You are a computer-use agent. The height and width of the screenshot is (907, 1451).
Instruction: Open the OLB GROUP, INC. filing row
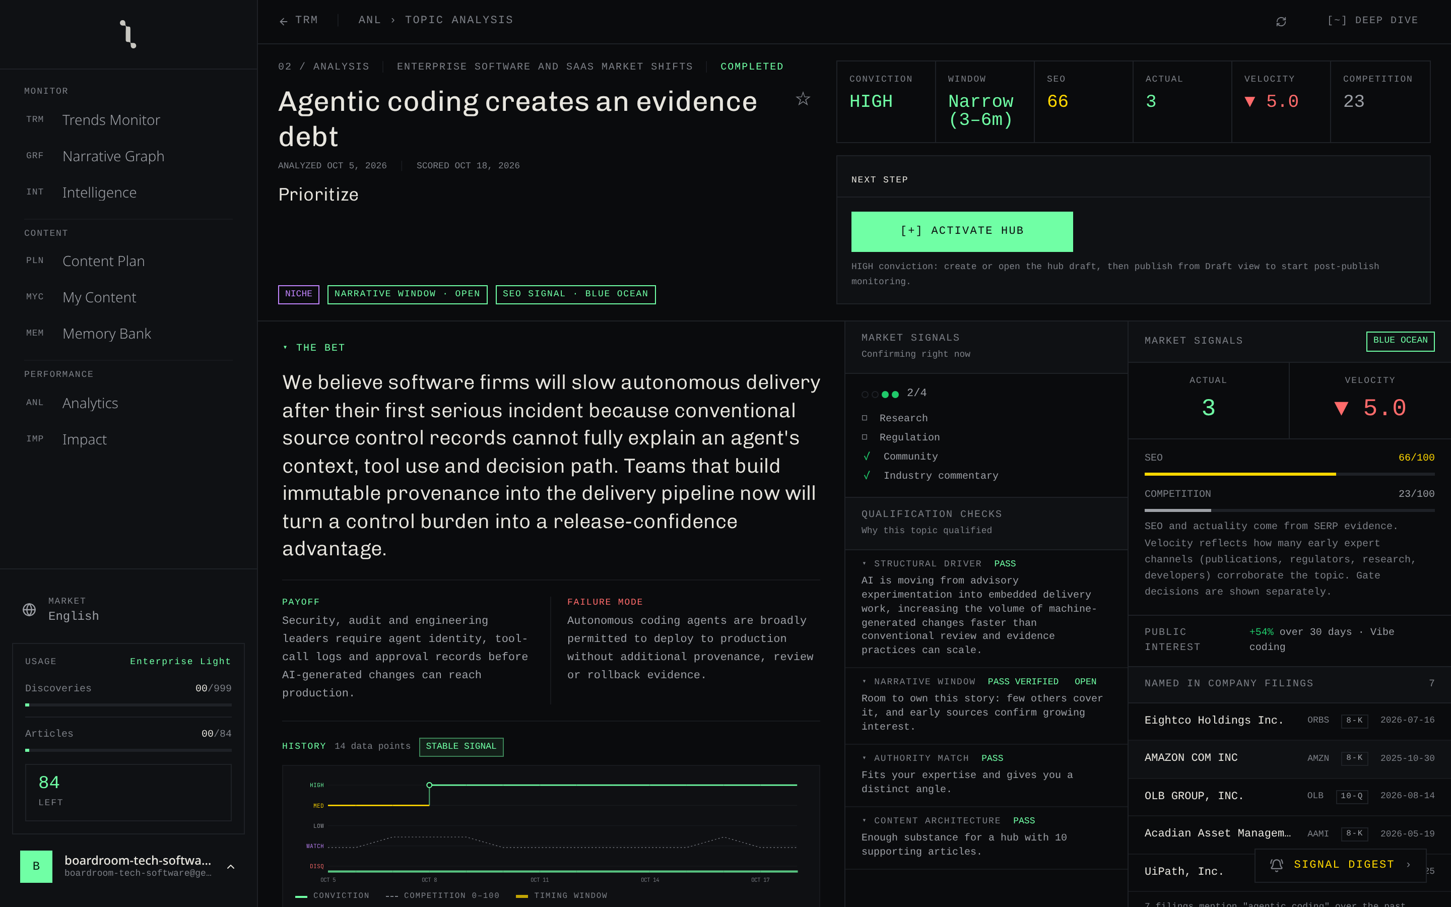point(1289,796)
